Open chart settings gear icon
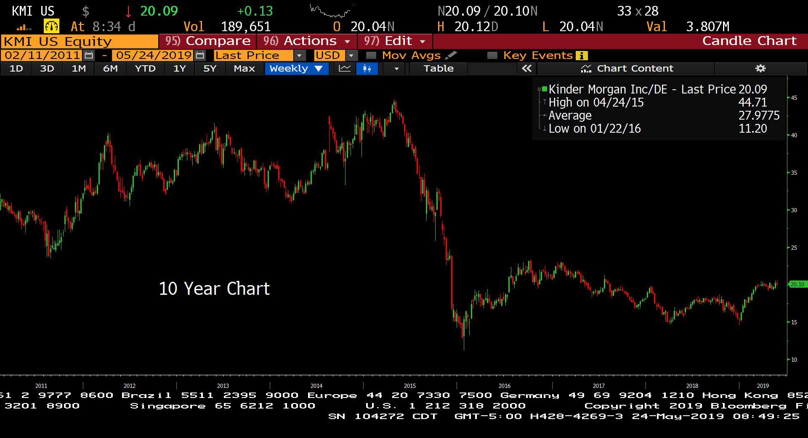The height and width of the screenshot is (438, 808). coord(760,68)
